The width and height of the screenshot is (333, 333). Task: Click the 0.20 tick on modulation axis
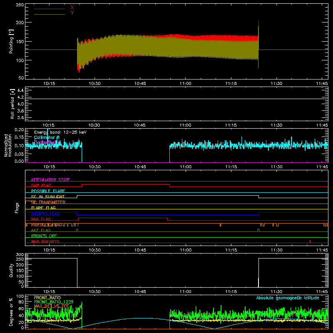pos(19,129)
